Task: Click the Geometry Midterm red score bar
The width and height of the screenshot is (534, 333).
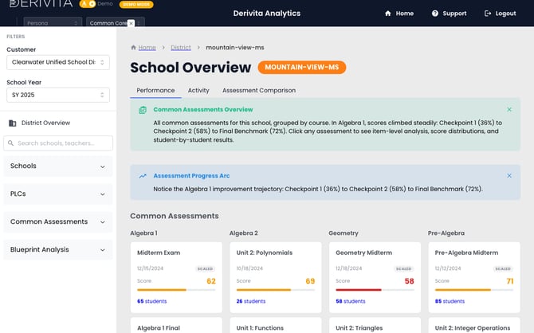Action: click(x=375, y=290)
